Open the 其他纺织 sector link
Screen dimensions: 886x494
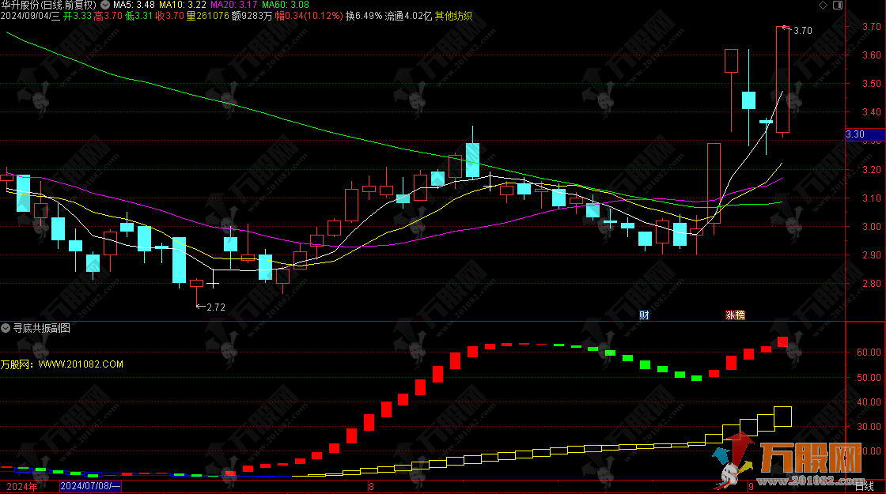[x=455, y=16]
